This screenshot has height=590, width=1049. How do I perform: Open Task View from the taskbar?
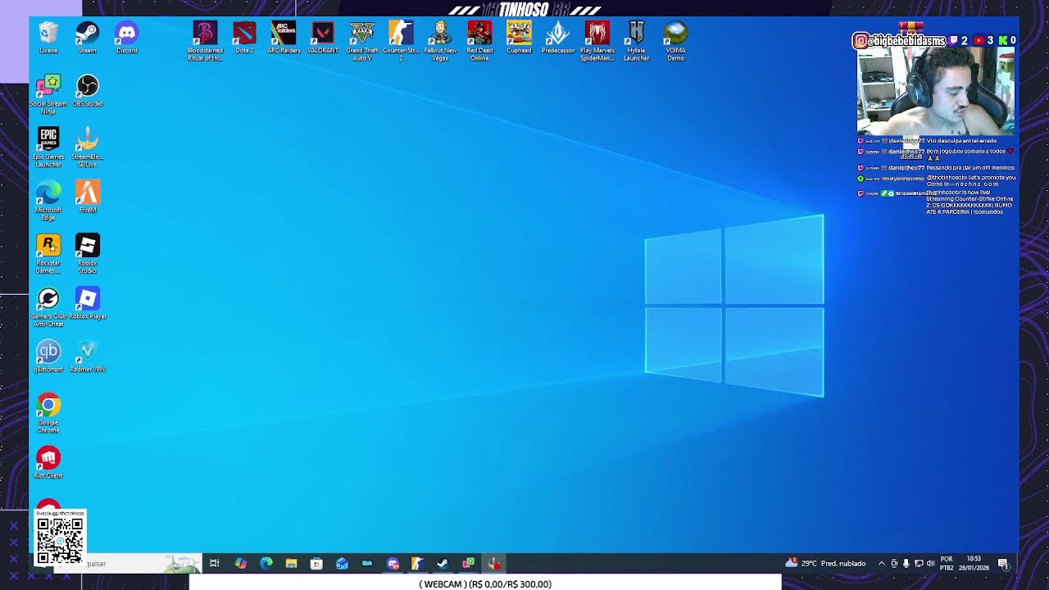click(x=215, y=563)
